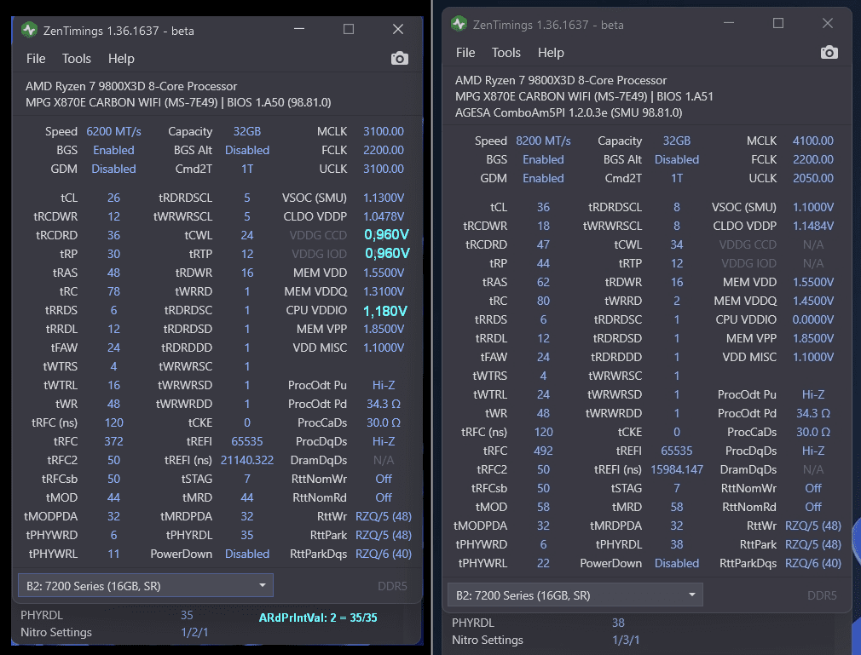Viewport: 861px width, 655px height.
Task: Click CLDO VDDP 1.1484V in right window
Action: pos(812,226)
